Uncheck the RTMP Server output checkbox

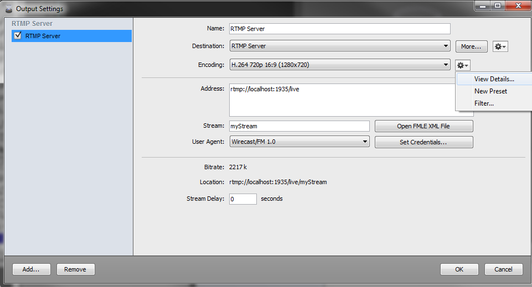(x=18, y=35)
